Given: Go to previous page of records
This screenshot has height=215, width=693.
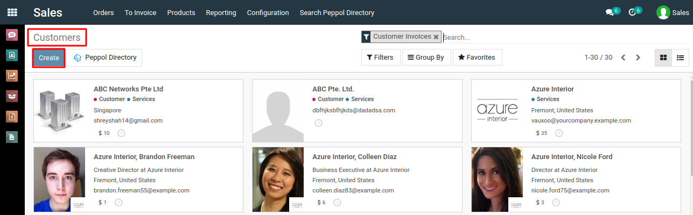Looking at the screenshot, I should (x=624, y=58).
